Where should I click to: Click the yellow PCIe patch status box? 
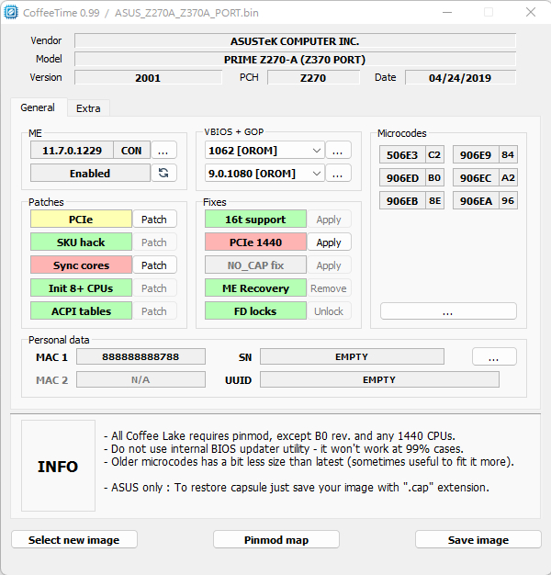pos(81,220)
